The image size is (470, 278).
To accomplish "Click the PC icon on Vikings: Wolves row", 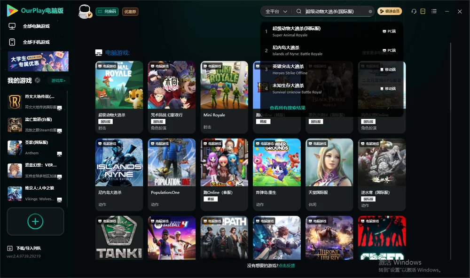I will tap(59, 200).
